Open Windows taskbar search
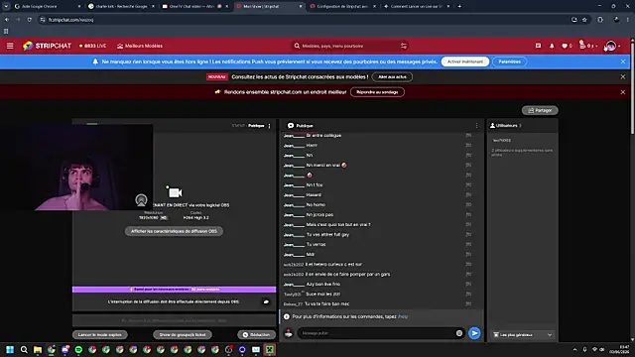The height and width of the screenshot is (357, 635). click(24, 350)
